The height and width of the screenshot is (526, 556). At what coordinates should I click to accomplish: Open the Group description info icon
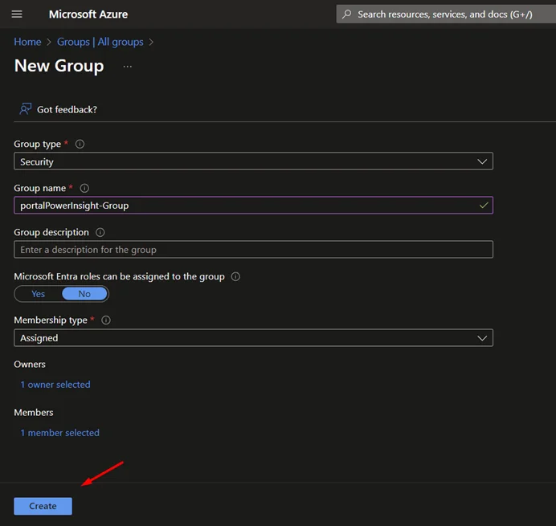(x=100, y=233)
